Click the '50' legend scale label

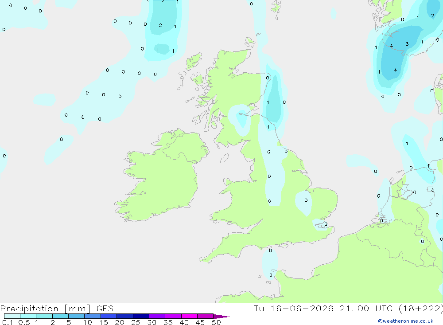coord(216,322)
